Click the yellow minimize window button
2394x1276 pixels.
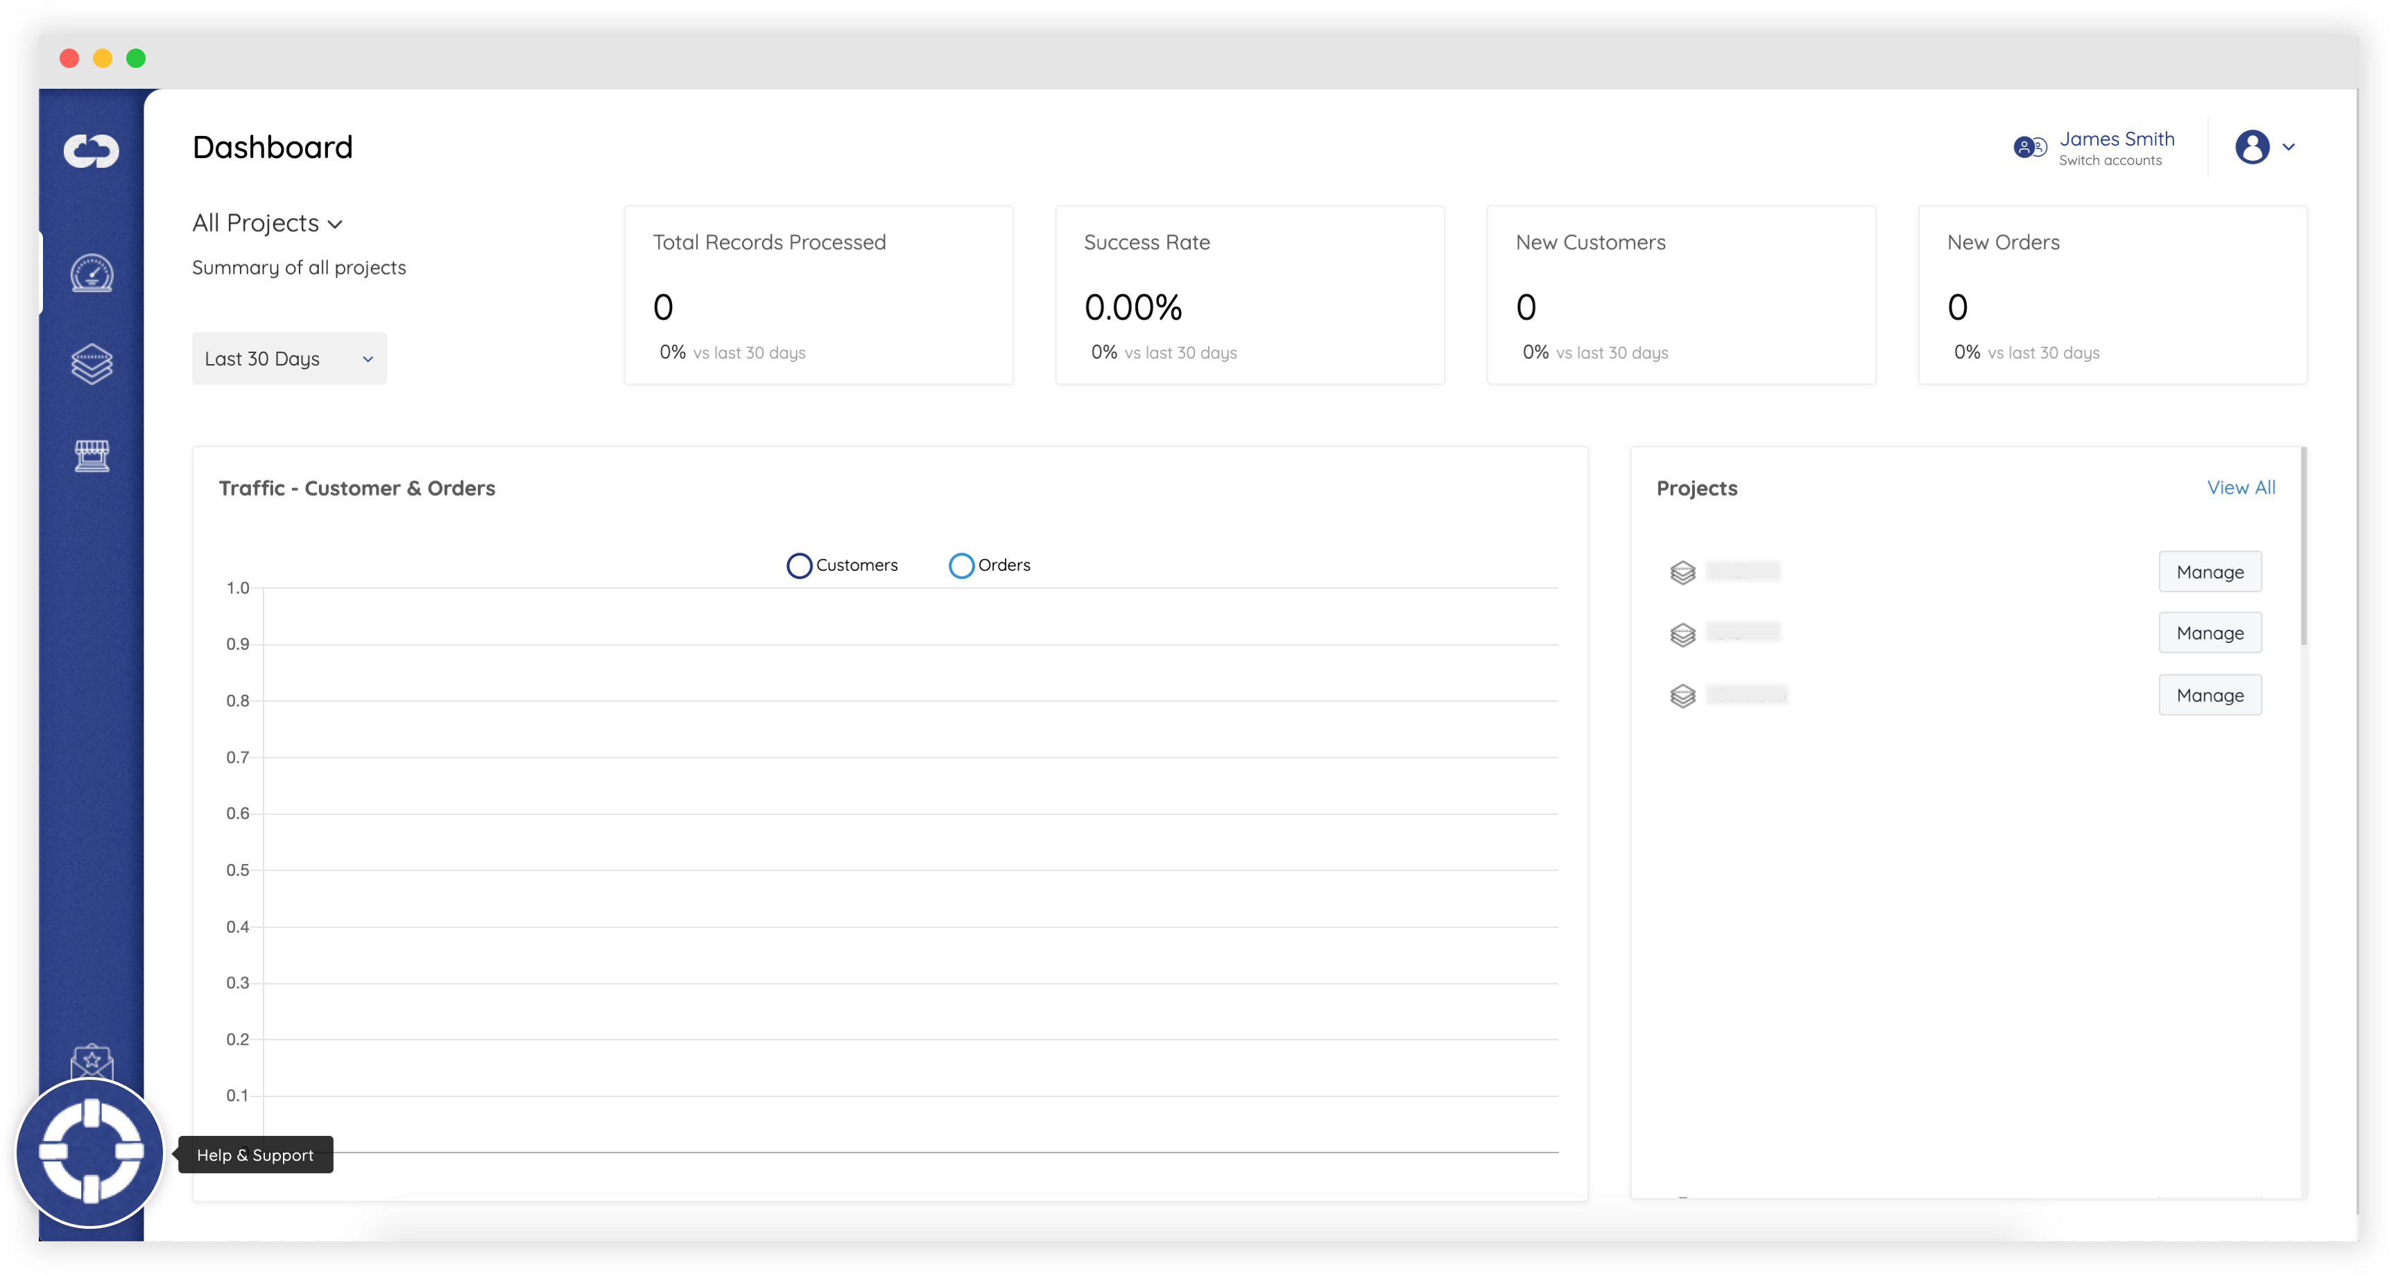pyautogui.click(x=102, y=58)
